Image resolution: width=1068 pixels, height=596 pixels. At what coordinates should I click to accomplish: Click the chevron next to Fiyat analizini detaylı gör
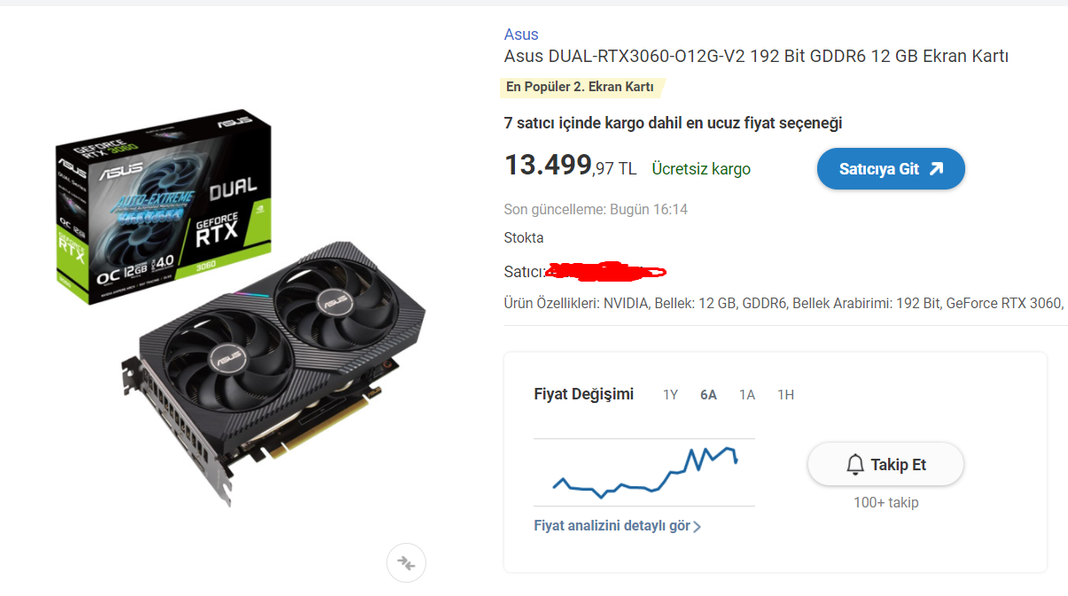click(x=697, y=527)
